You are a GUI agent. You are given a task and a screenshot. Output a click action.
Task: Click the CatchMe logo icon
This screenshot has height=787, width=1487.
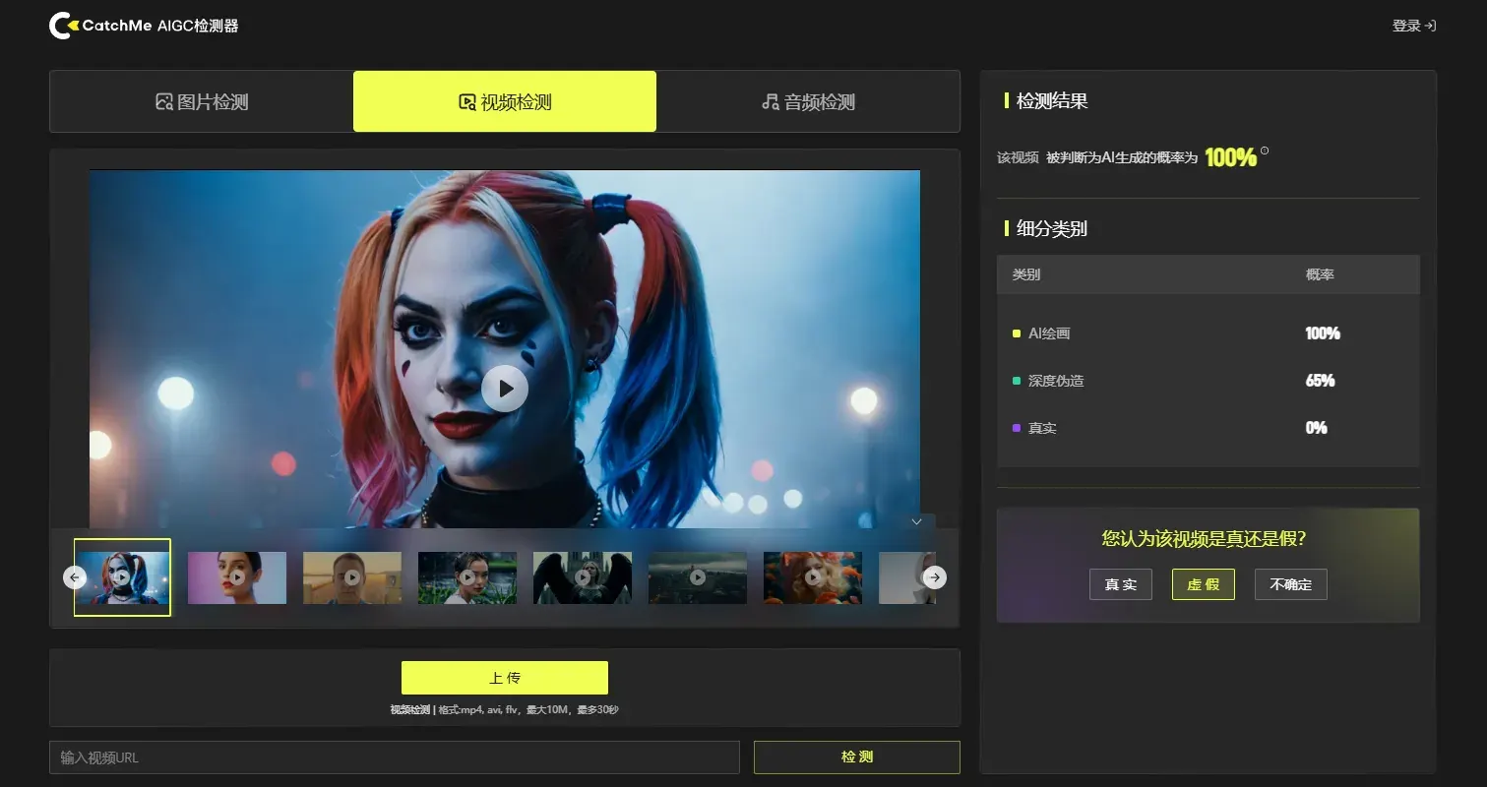tap(63, 27)
